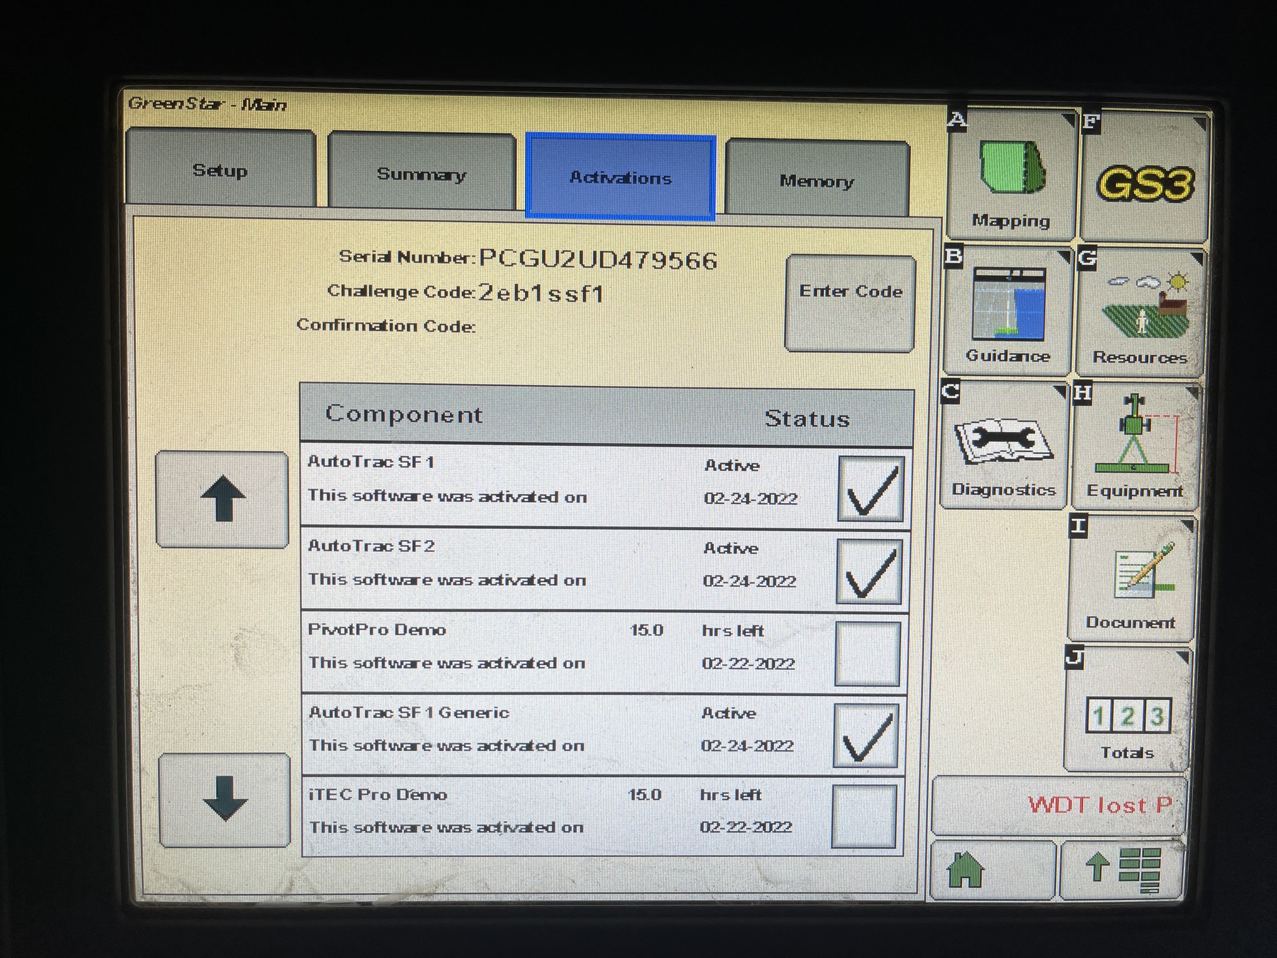Screen dimensions: 1277x958
Task: Select the PivotPro Demo component name
Action: point(377,629)
